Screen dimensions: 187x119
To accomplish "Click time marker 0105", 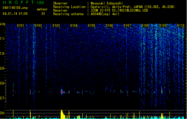I will 92,26.
